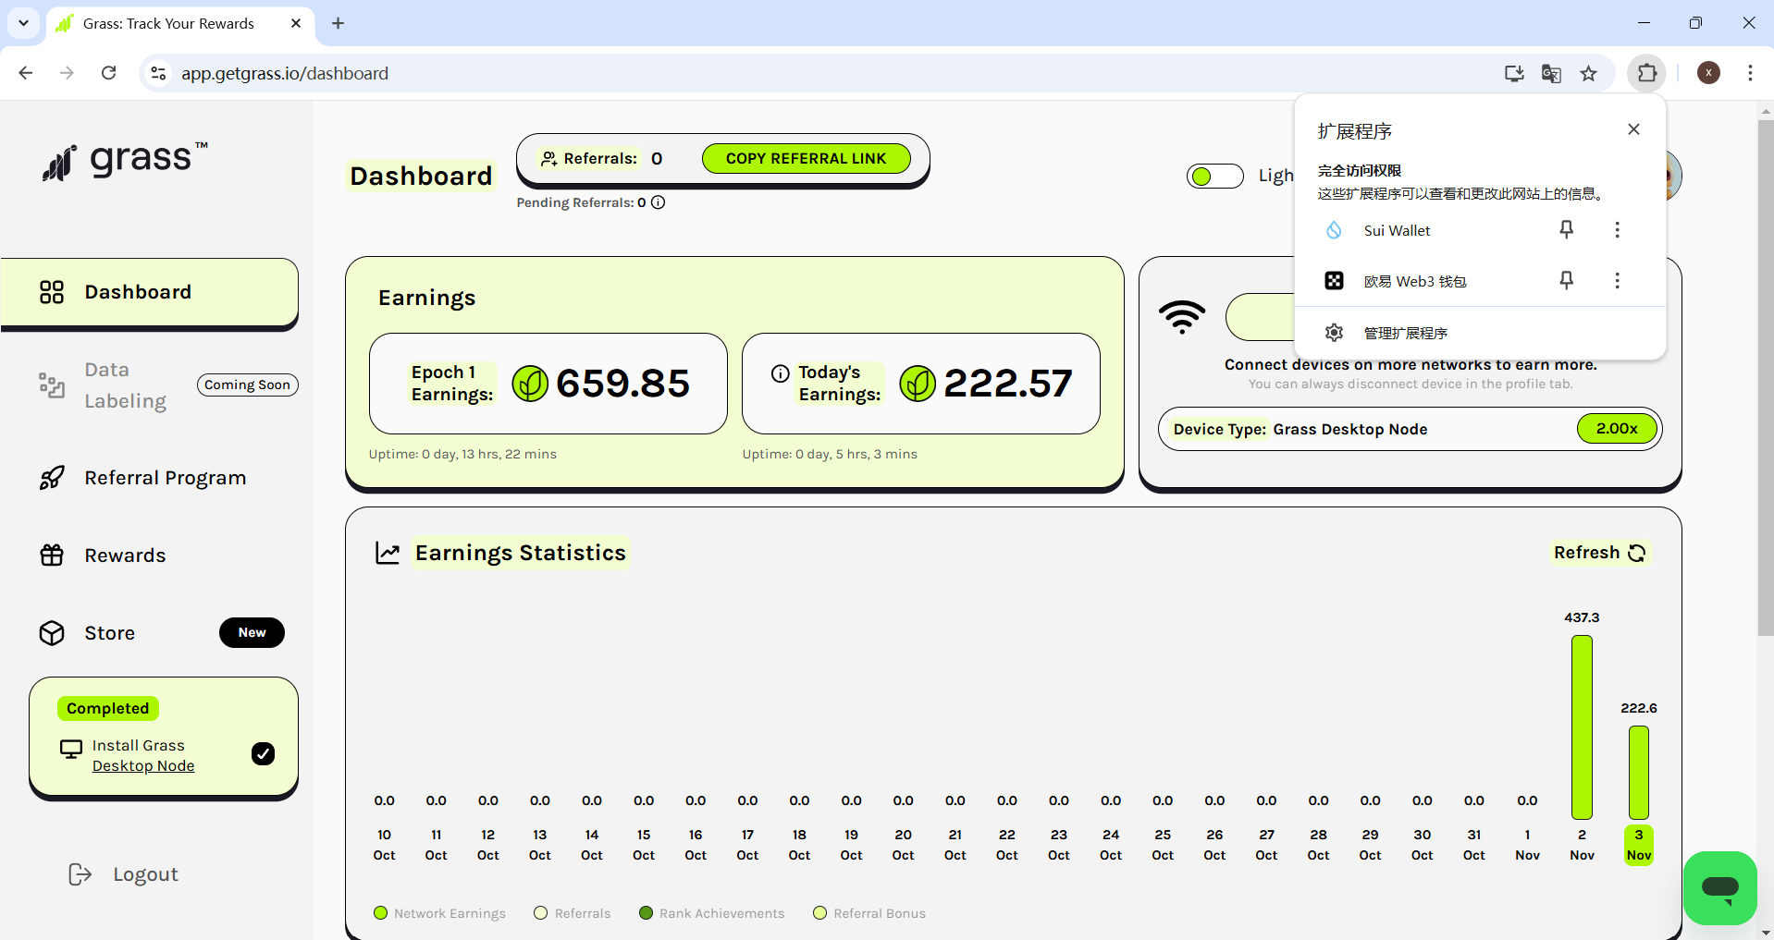Reload the page

point(108,73)
